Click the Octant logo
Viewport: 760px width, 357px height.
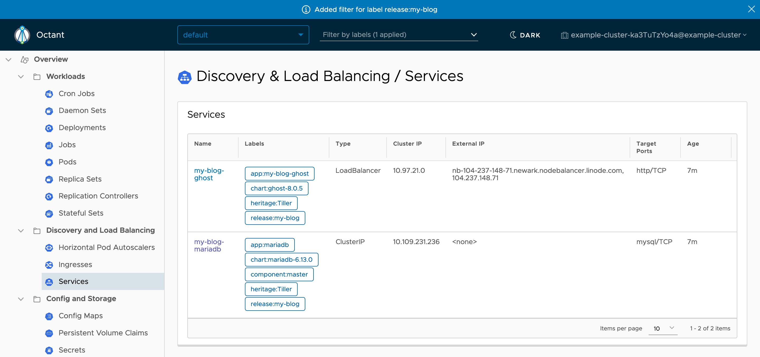pos(22,35)
